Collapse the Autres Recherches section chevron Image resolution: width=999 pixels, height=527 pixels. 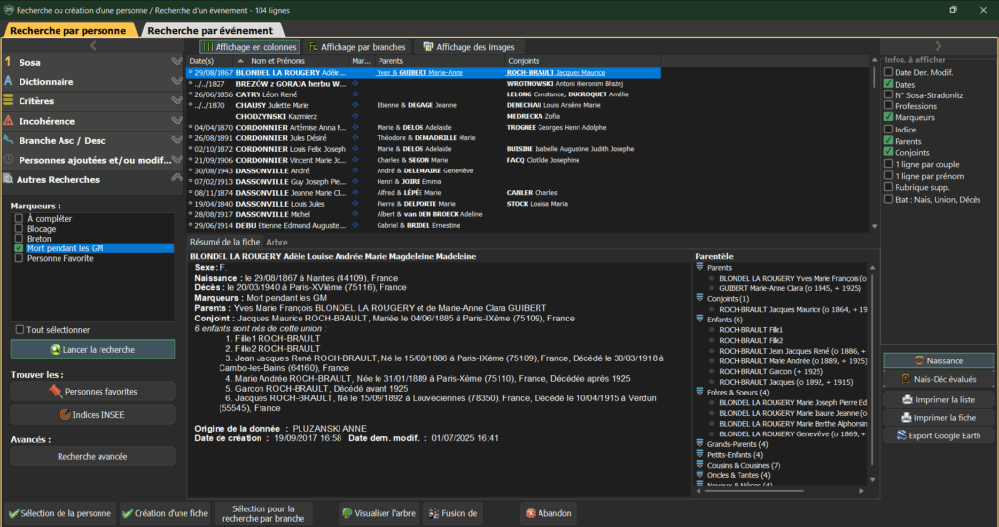pos(177,179)
